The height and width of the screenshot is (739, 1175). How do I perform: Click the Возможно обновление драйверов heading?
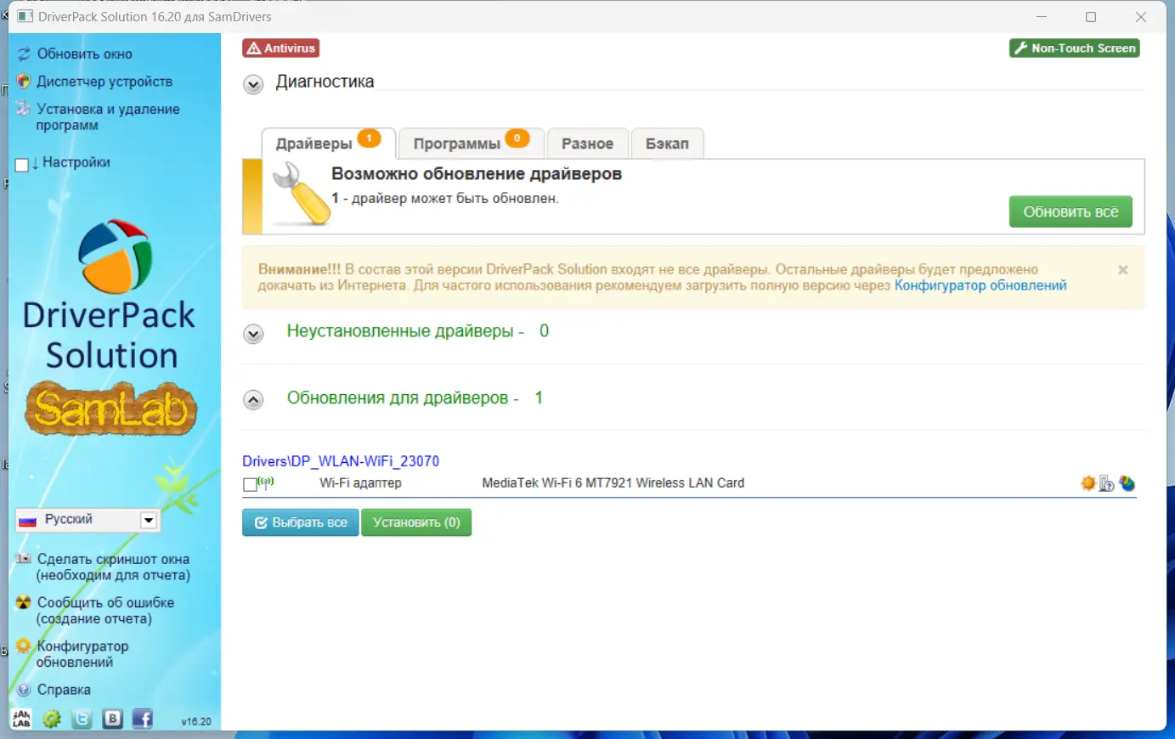[x=477, y=173]
